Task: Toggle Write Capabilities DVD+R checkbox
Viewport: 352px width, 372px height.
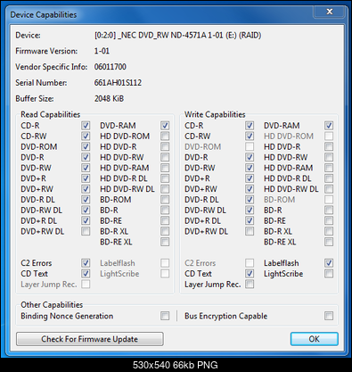Action: click(250, 178)
